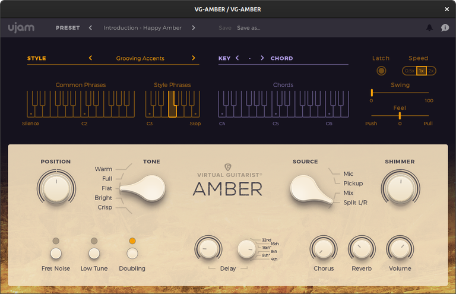
Task: Close the VG-AMBER window
Action: [x=446, y=10]
